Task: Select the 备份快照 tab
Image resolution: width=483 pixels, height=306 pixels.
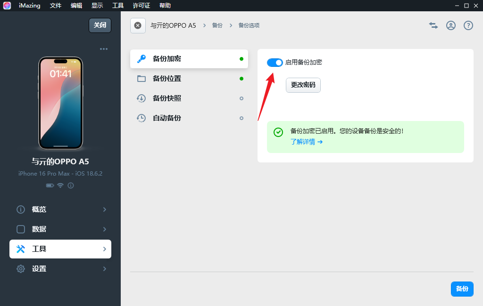Action: 189,98
